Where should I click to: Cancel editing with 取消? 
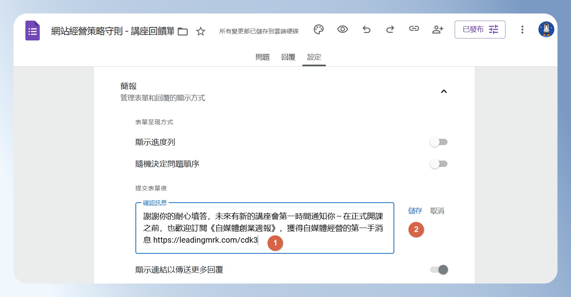click(437, 211)
